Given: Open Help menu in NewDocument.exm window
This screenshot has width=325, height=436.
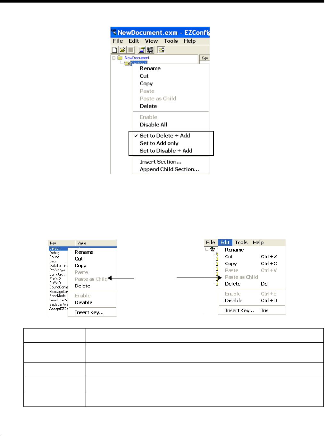Looking at the screenshot, I should coord(190,41).
